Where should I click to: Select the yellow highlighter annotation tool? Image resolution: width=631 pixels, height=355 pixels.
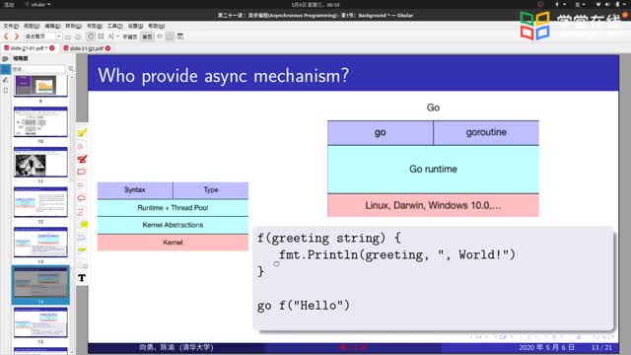point(82,133)
